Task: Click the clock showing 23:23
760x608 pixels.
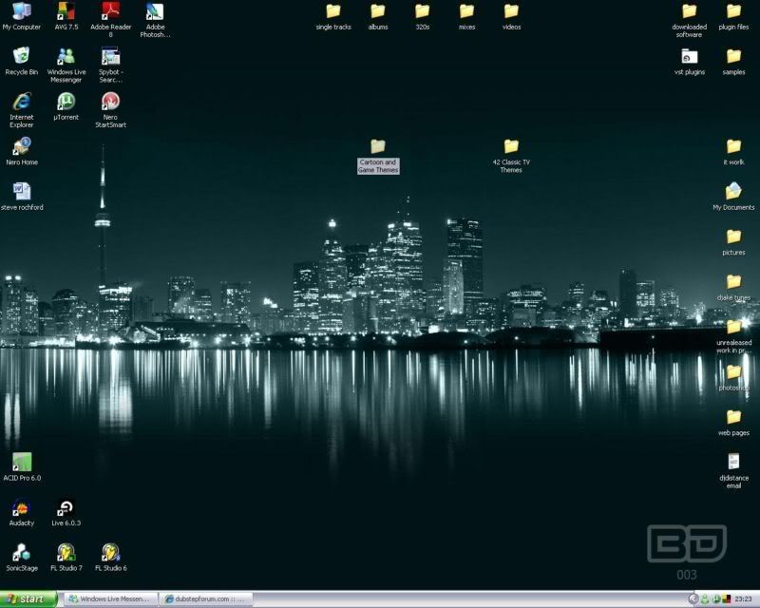Action: click(744, 598)
